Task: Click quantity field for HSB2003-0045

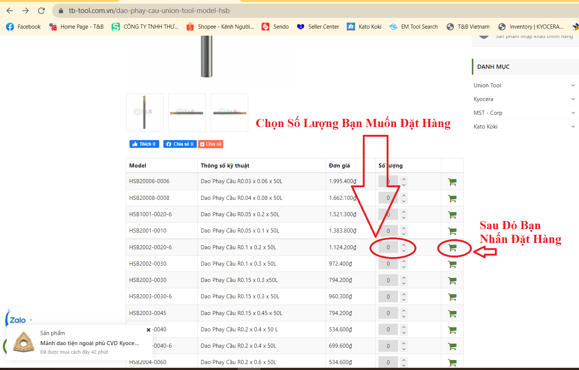Action: point(388,313)
